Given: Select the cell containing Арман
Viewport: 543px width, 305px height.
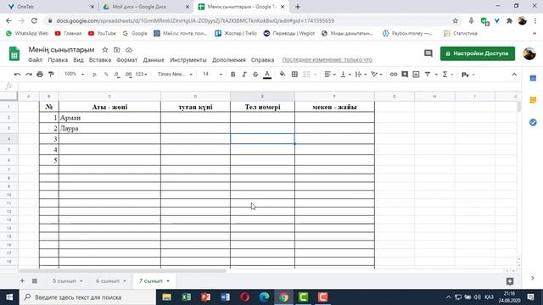Looking at the screenshot, I should 109,118.
